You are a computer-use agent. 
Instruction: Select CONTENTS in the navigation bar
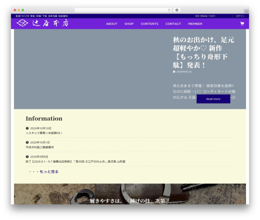click(149, 24)
